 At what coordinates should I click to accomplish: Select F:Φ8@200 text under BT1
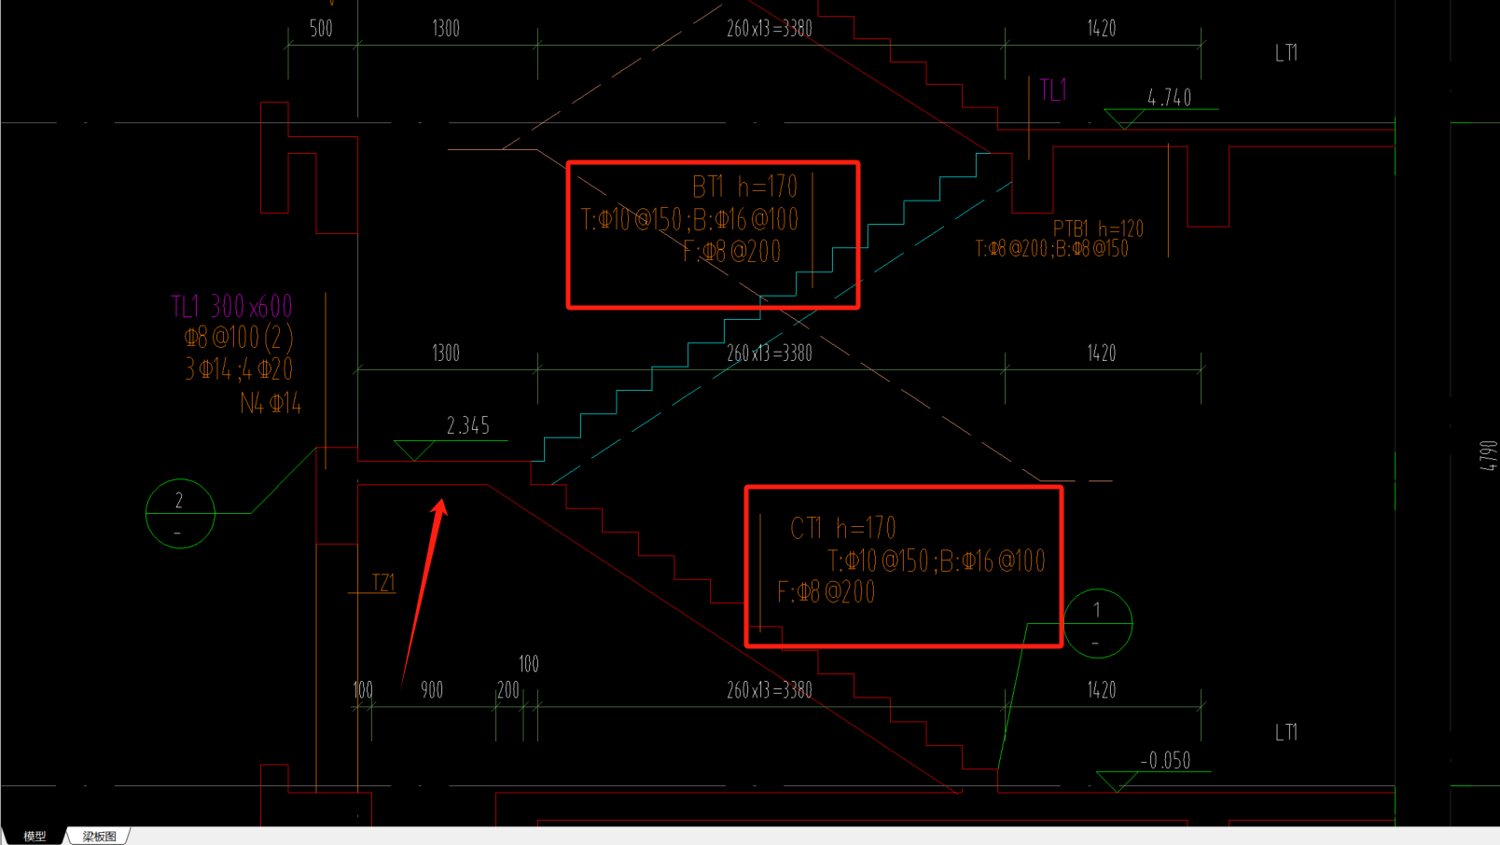[x=731, y=252]
